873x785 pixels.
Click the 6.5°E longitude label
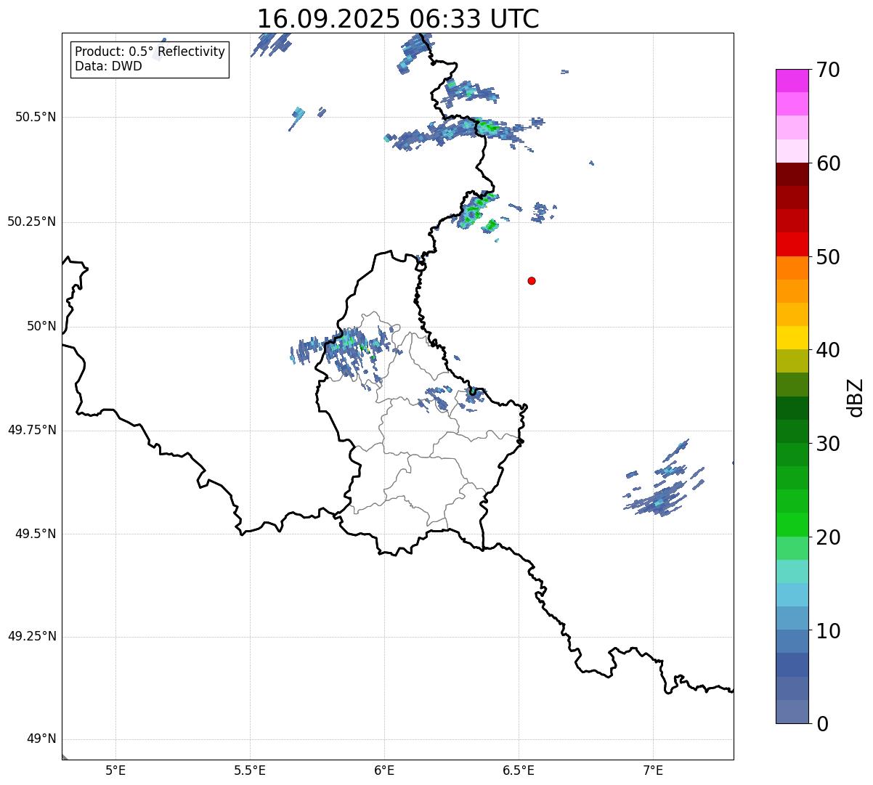tap(519, 770)
